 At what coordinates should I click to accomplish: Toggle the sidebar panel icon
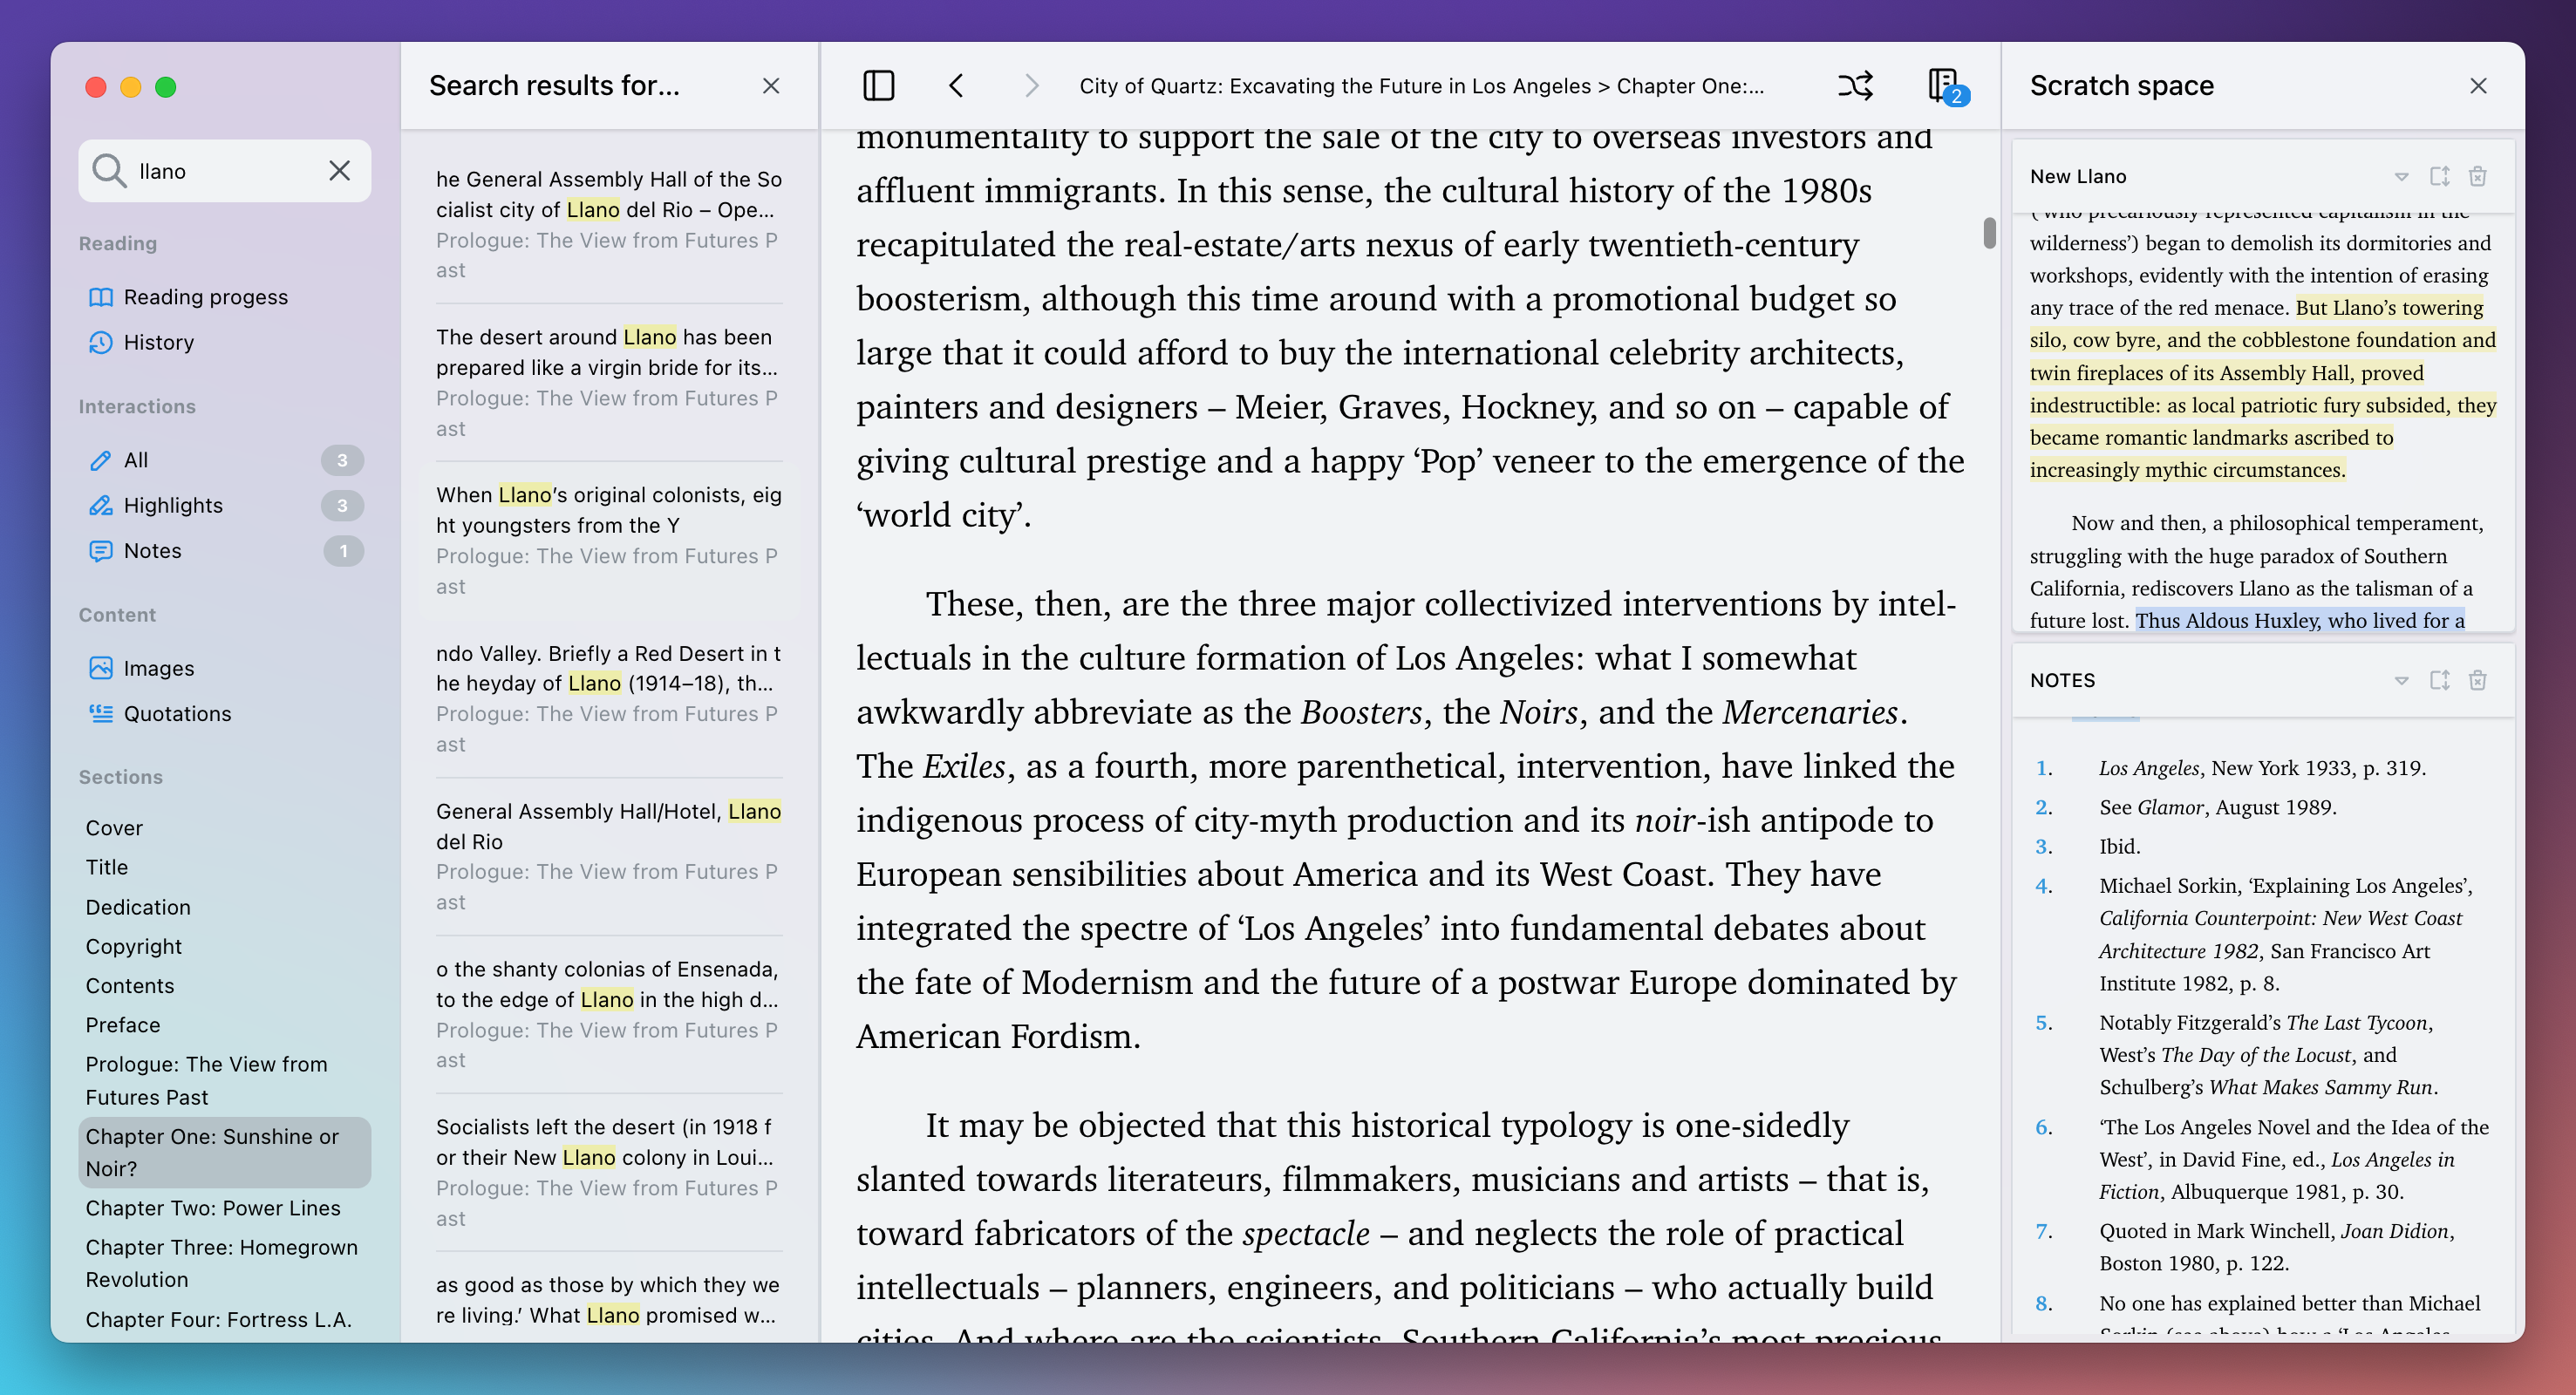coord(878,86)
